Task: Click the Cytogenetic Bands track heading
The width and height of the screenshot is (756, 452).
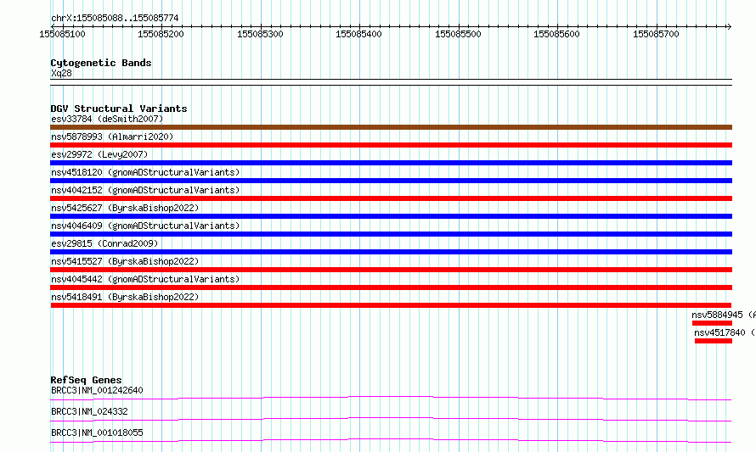Action: pyautogui.click(x=101, y=63)
